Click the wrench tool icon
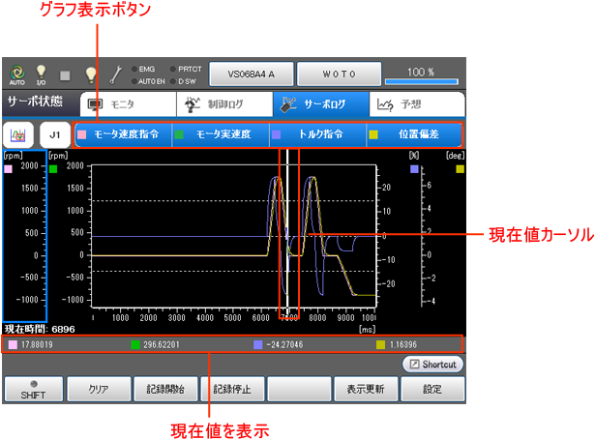The width and height of the screenshot is (595, 440). tap(114, 73)
